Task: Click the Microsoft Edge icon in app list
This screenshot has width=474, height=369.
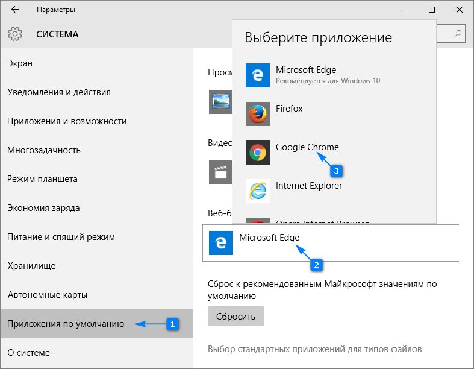Action: click(x=257, y=75)
